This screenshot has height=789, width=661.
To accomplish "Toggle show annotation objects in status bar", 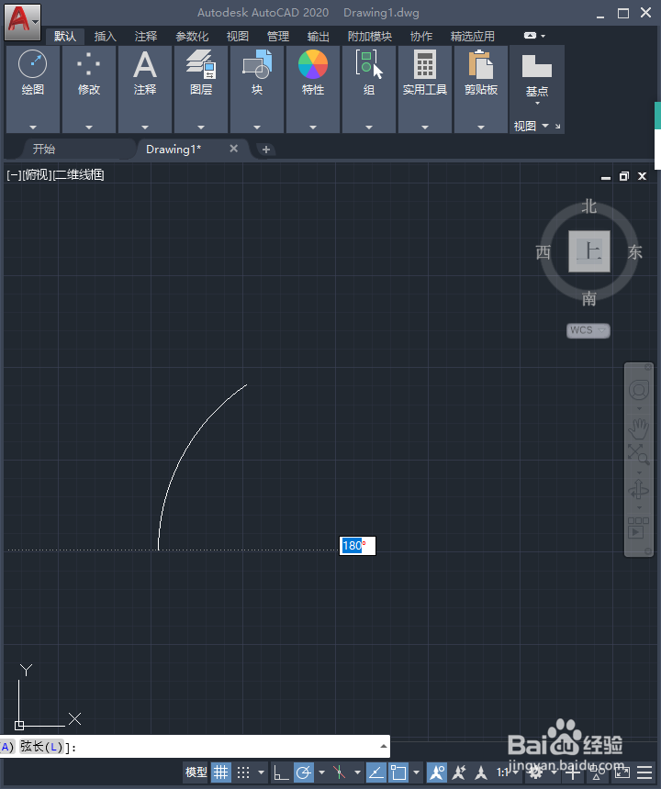I will point(436,772).
